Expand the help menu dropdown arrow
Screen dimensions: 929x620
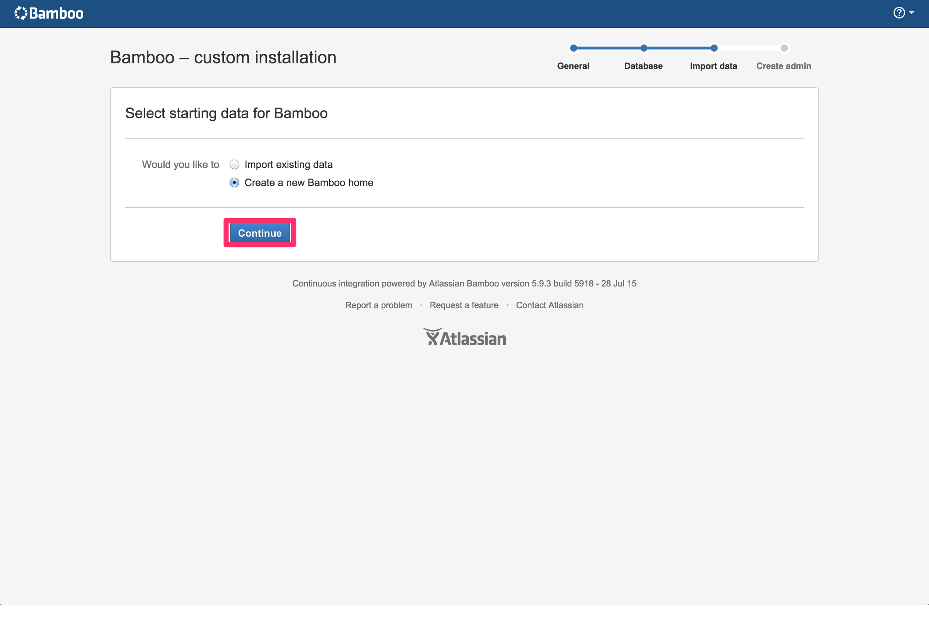pos(912,13)
